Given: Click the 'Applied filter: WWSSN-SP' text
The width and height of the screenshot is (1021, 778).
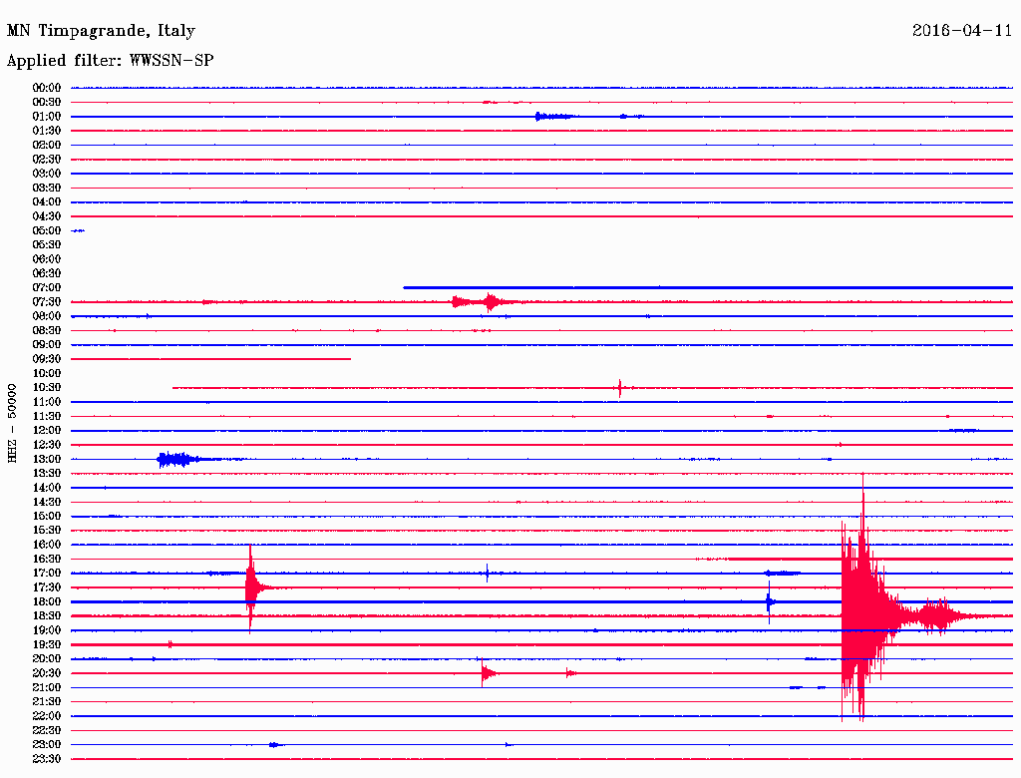Looking at the screenshot, I should pos(110,60).
